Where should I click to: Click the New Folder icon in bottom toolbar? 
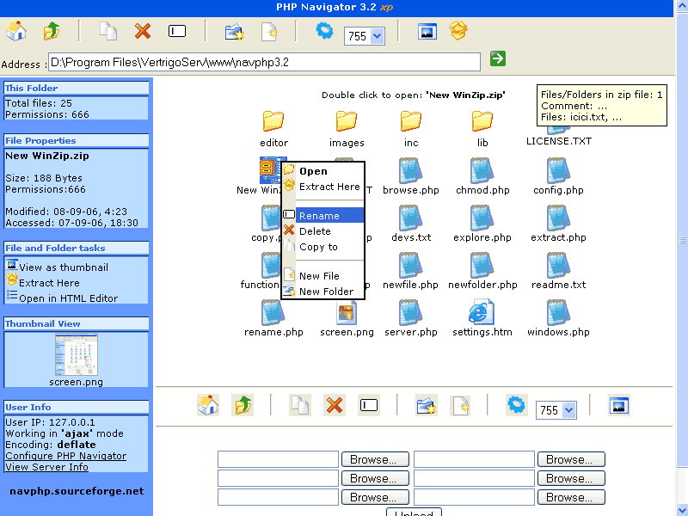pos(426,404)
